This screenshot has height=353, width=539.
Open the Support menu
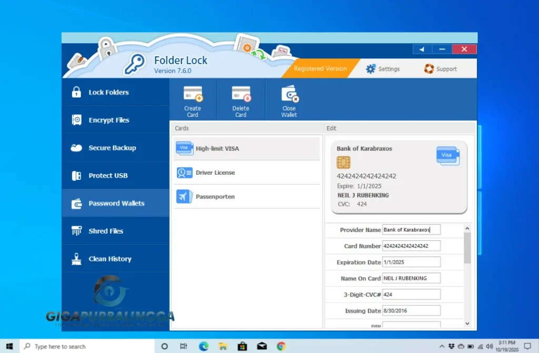coord(442,68)
